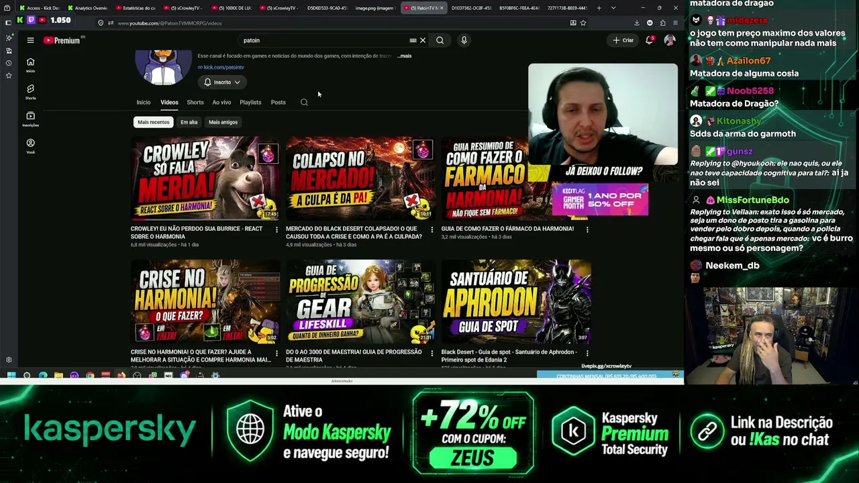Open browser sidebar bookmarks star icon
The width and height of the screenshot is (859, 483).
[8, 75]
